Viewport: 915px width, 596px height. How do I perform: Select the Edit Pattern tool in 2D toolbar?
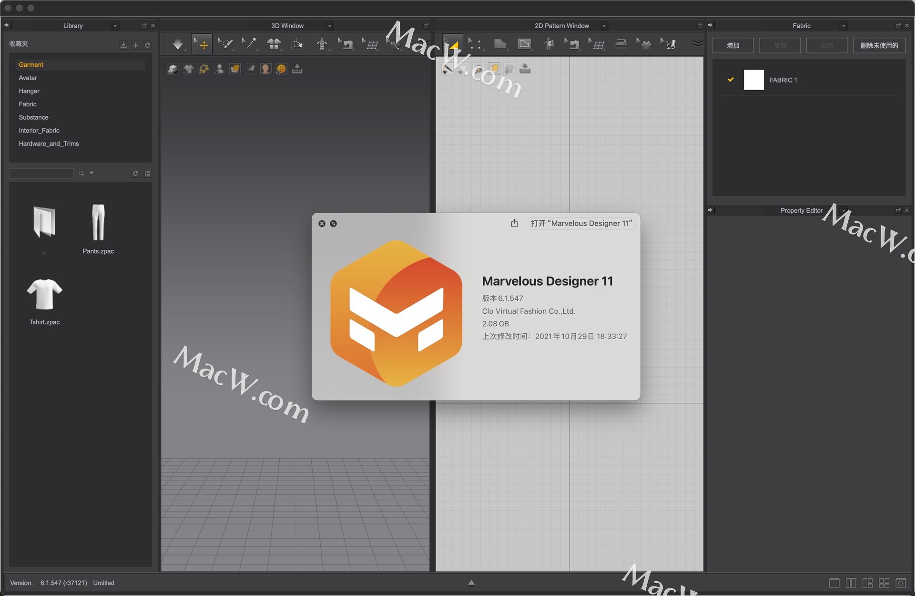coord(452,44)
